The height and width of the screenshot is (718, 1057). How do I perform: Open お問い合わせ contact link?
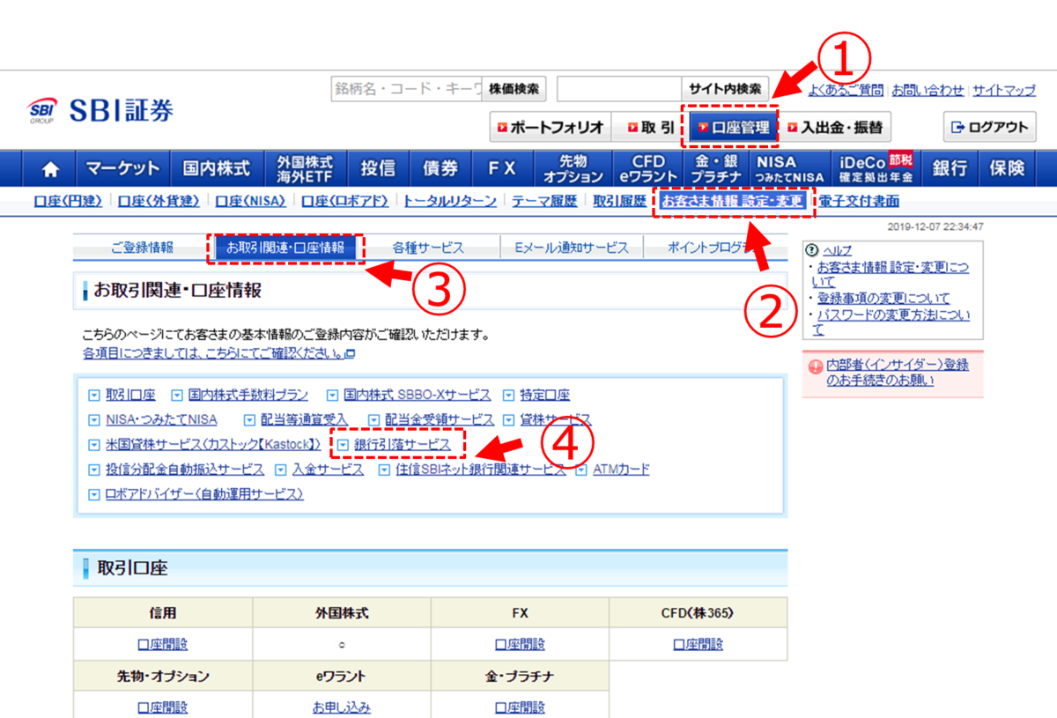(x=928, y=90)
